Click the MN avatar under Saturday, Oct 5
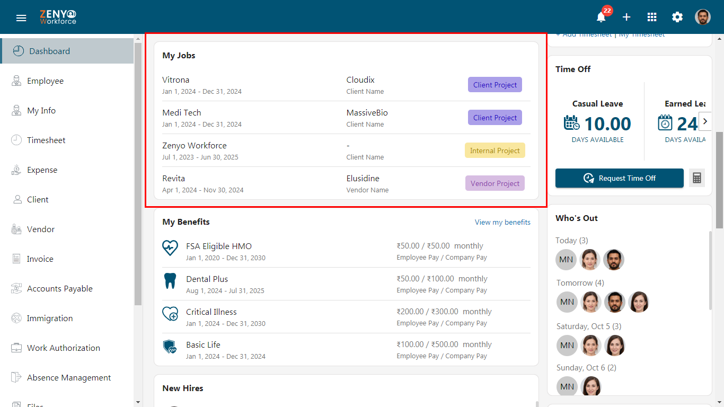The image size is (724, 407). coord(567,346)
